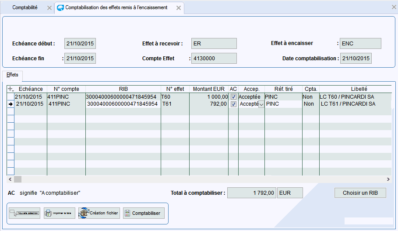Click the Création fichier bank icon button
Image resolution: width=398 pixels, height=231 pixels.
[x=99, y=214]
